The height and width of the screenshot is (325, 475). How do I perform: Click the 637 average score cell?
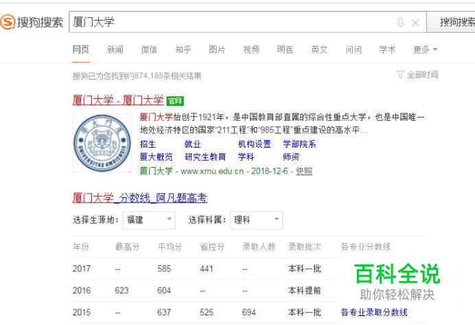[164, 312]
